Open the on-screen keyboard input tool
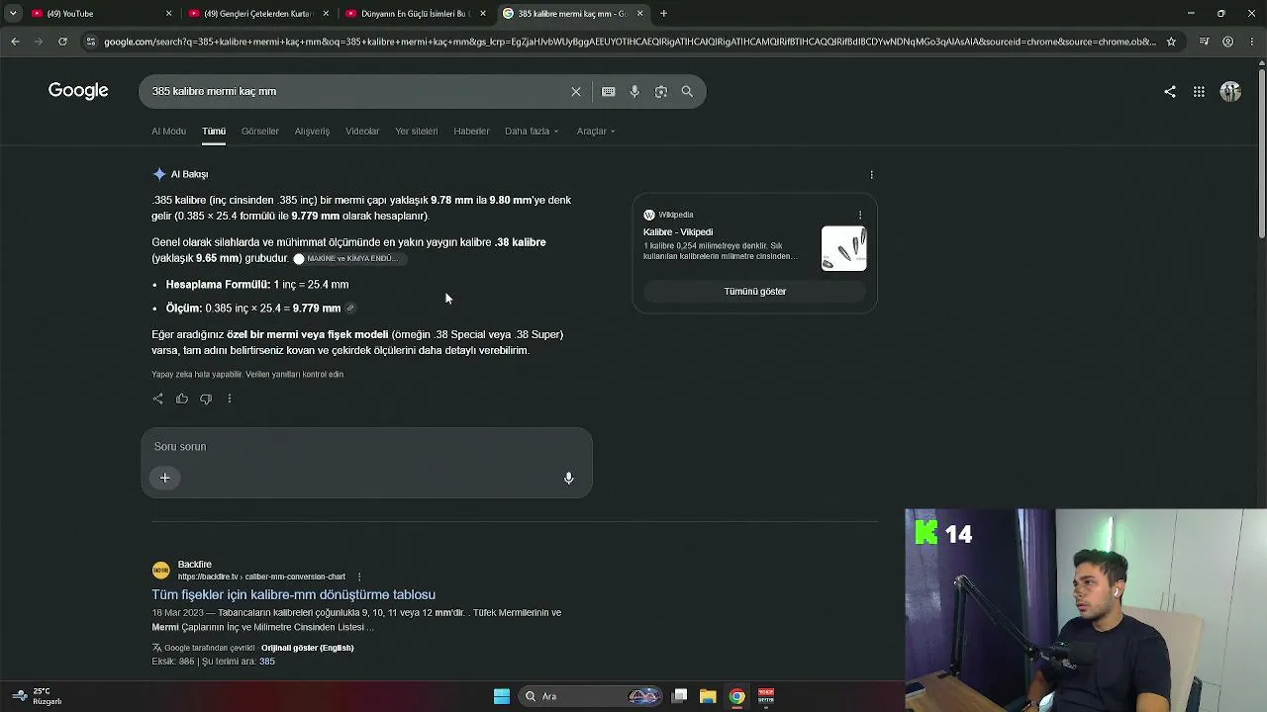The image size is (1267, 712). [x=609, y=91]
